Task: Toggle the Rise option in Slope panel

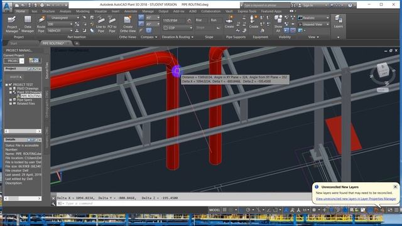Action: point(201,20)
